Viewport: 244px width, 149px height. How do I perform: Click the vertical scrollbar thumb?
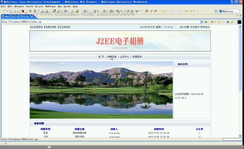[240, 60]
